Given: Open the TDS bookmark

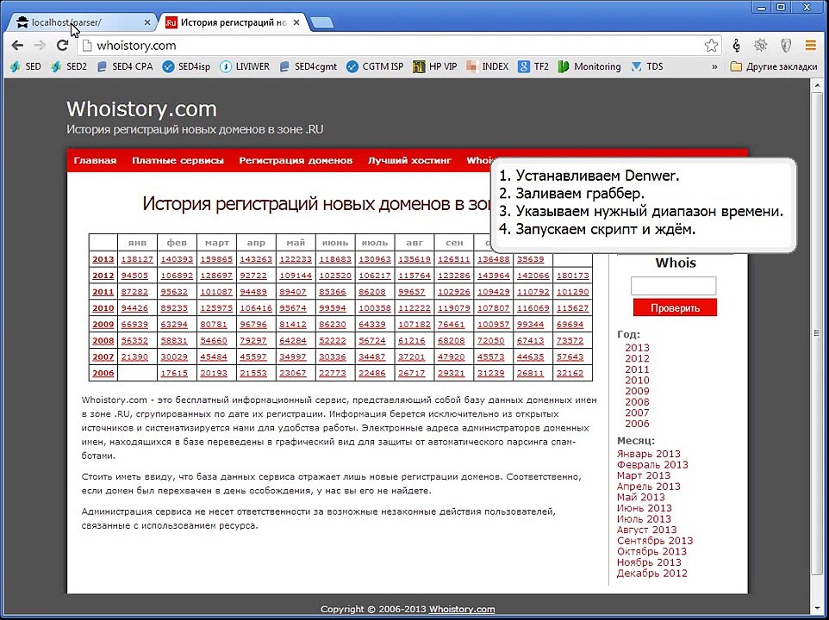Looking at the screenshot, I should pyautogui.click(x=647, y=66).
